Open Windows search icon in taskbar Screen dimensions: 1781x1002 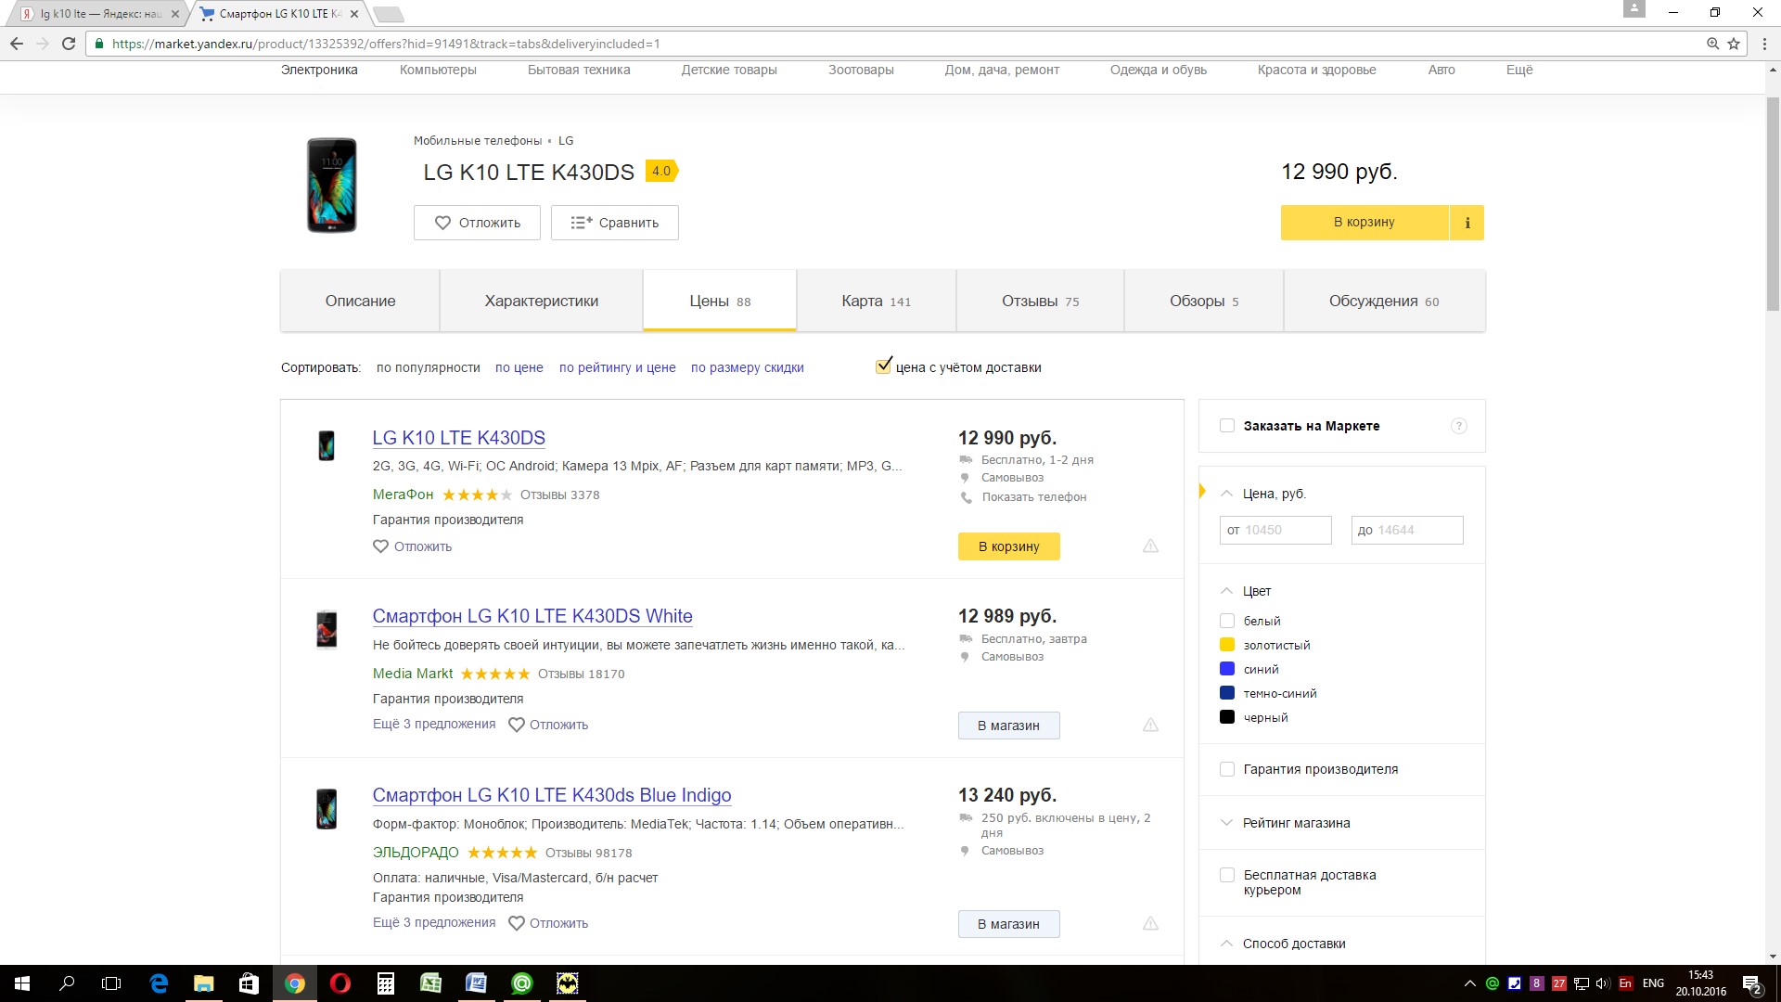67,983
